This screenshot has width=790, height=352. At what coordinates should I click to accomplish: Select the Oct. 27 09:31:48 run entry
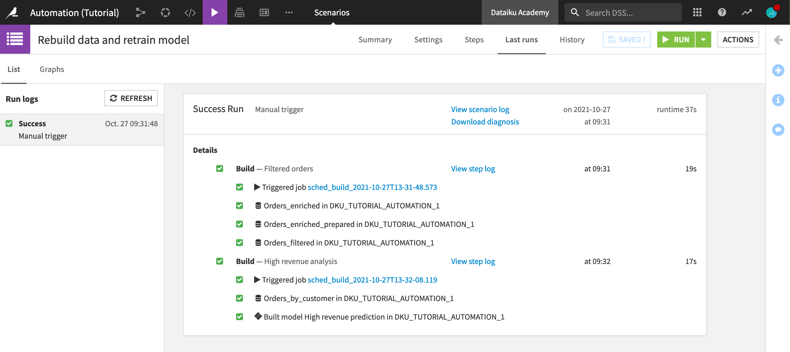point(82,130)
